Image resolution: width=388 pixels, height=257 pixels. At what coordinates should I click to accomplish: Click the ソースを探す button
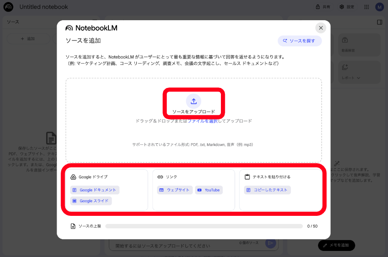tap(300, 41)
